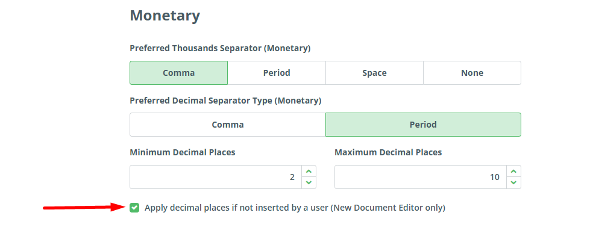Focus the Maximum Decimal Places input field
This screenshot has width=593, height=242.
(x=420, y=177)
